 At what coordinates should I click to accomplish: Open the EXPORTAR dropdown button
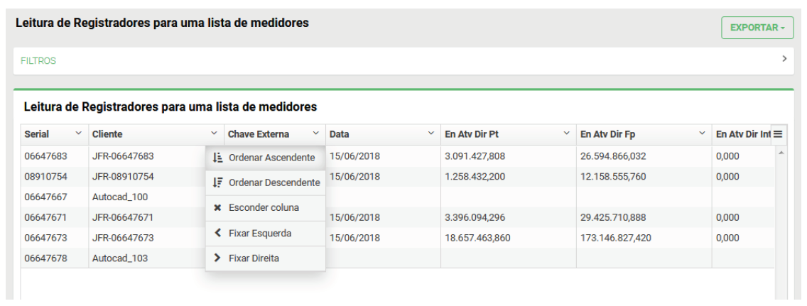[x=757, y=28]
